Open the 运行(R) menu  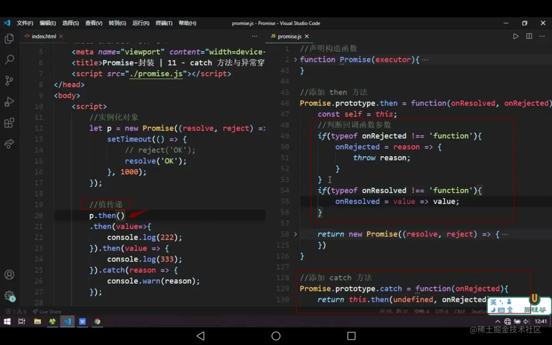tap(141, 23)
